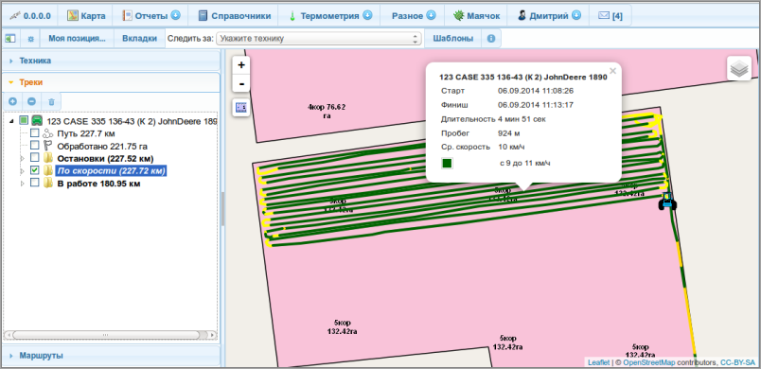
Task: Open the Leaflet link
Action: pyautogui.click(x=598, y=362)
